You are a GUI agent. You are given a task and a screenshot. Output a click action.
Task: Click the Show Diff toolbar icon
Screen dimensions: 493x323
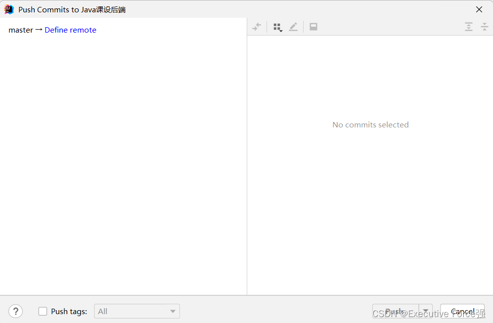click(x=257, y=27)
